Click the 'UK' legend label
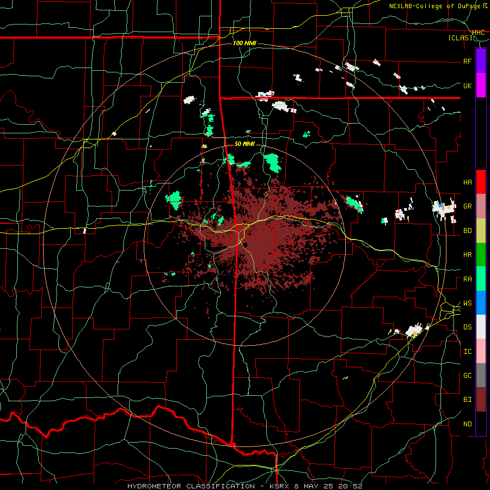 point(468,85)
